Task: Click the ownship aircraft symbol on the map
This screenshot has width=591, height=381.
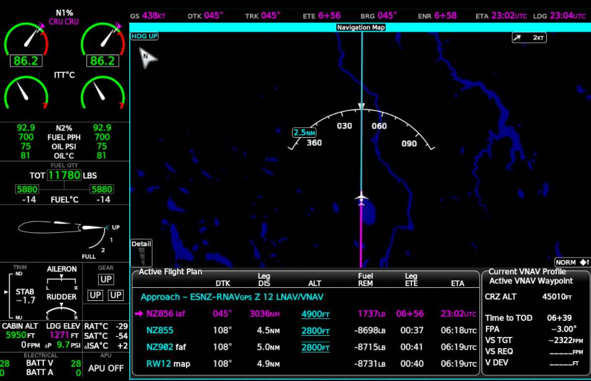Action: (x=360, y=197)
